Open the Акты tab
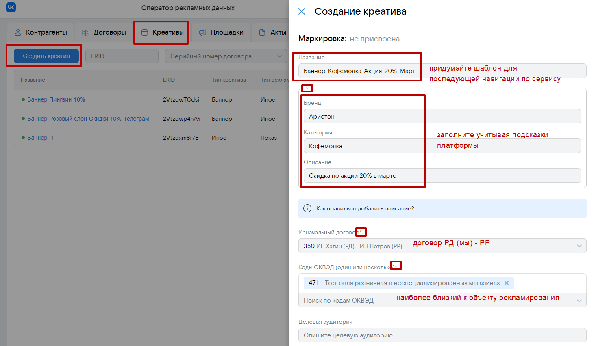Image resolution: width=596 pixels, height=346 pixels. [273, 32]
